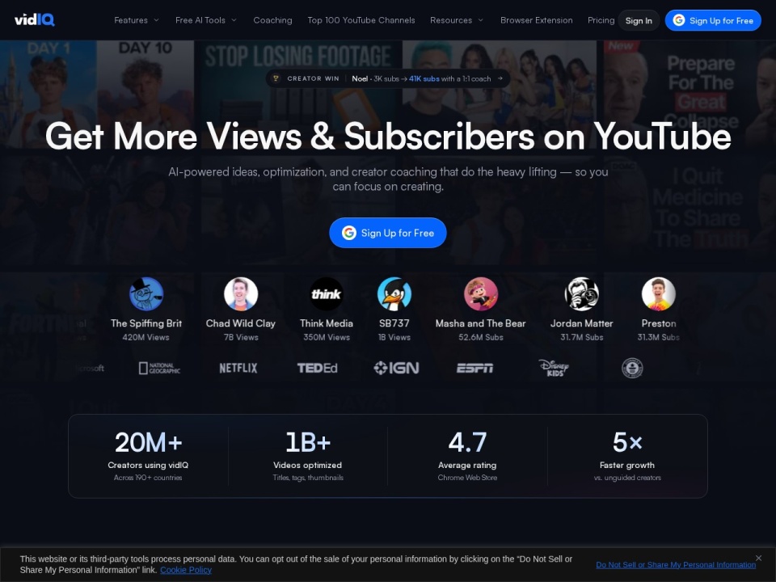Viewport: 776px width, 582px height.
Task: Click the Masha and The Bear avatar
Action: pos(480,294)
